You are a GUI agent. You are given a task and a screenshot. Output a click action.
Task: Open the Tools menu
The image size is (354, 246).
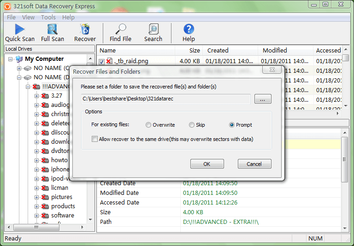point(48,17)
